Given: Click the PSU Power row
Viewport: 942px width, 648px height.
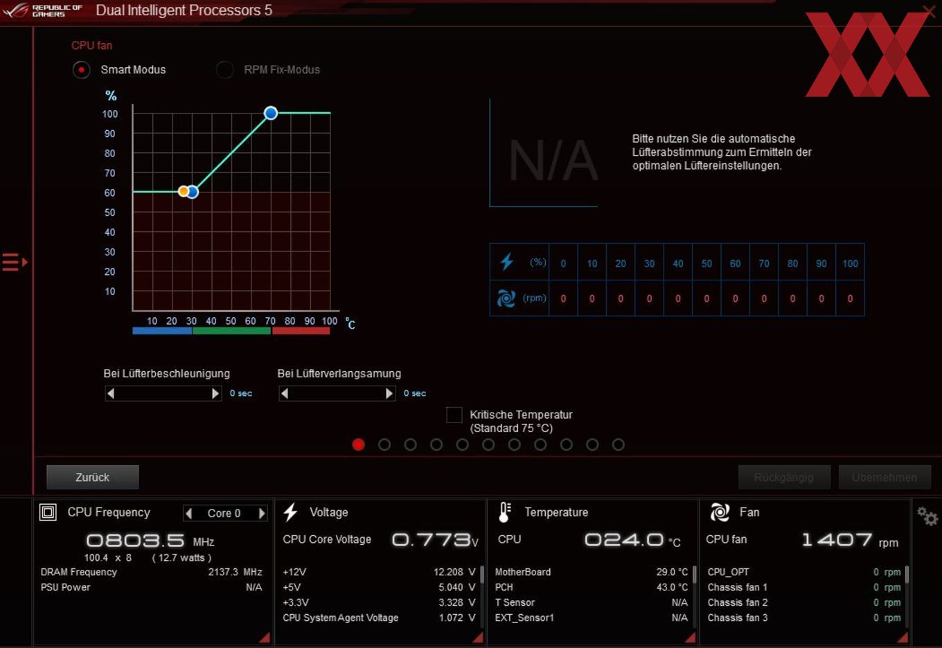Looking at the screenshot, I should tap(151, 587).
